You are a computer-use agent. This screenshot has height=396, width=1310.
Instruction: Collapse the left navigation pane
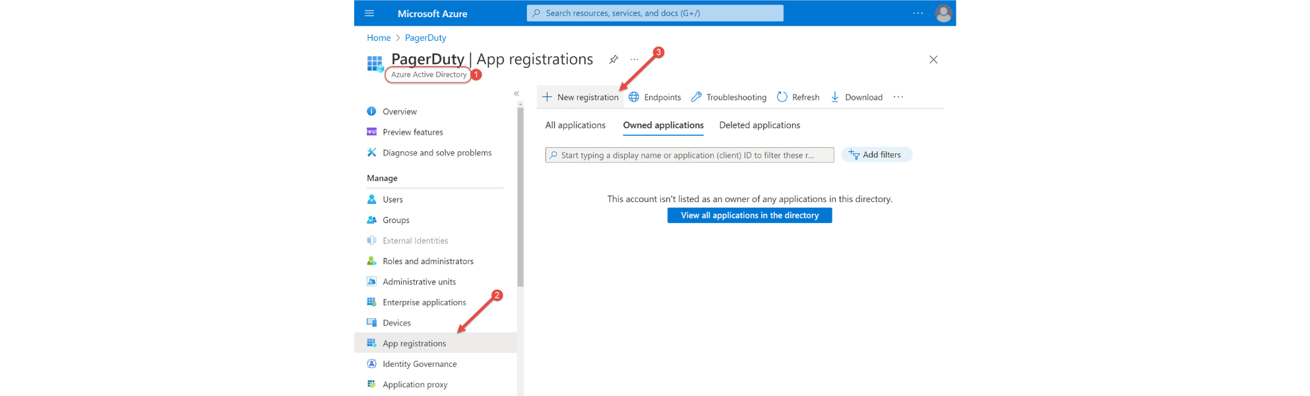pyautogui.click(x=516, y=94)
